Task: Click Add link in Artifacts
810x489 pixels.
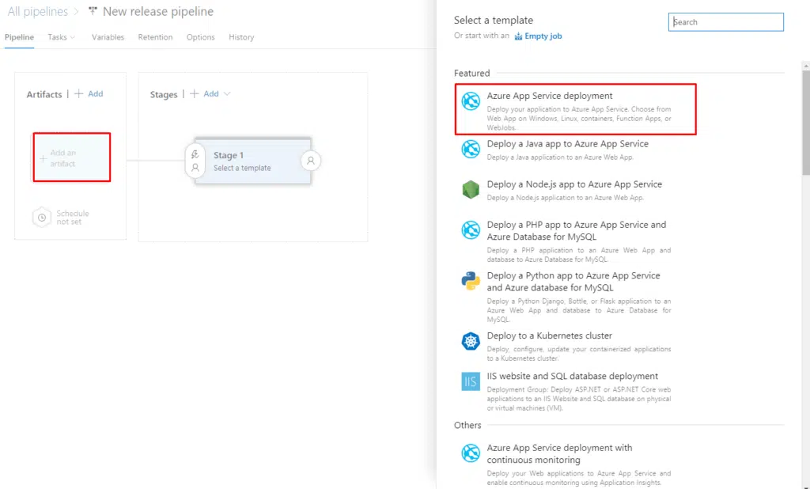Action: click(96, 93)
